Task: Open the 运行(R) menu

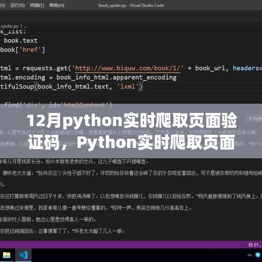Action: pos(17,5)
